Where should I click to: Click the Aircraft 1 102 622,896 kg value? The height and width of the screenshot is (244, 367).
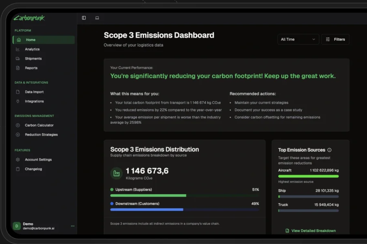[x=324, y=170]
